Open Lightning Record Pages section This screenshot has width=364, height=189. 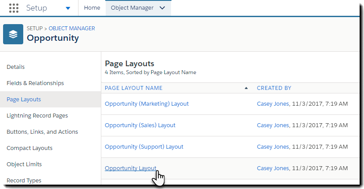(x=37, y=116)
